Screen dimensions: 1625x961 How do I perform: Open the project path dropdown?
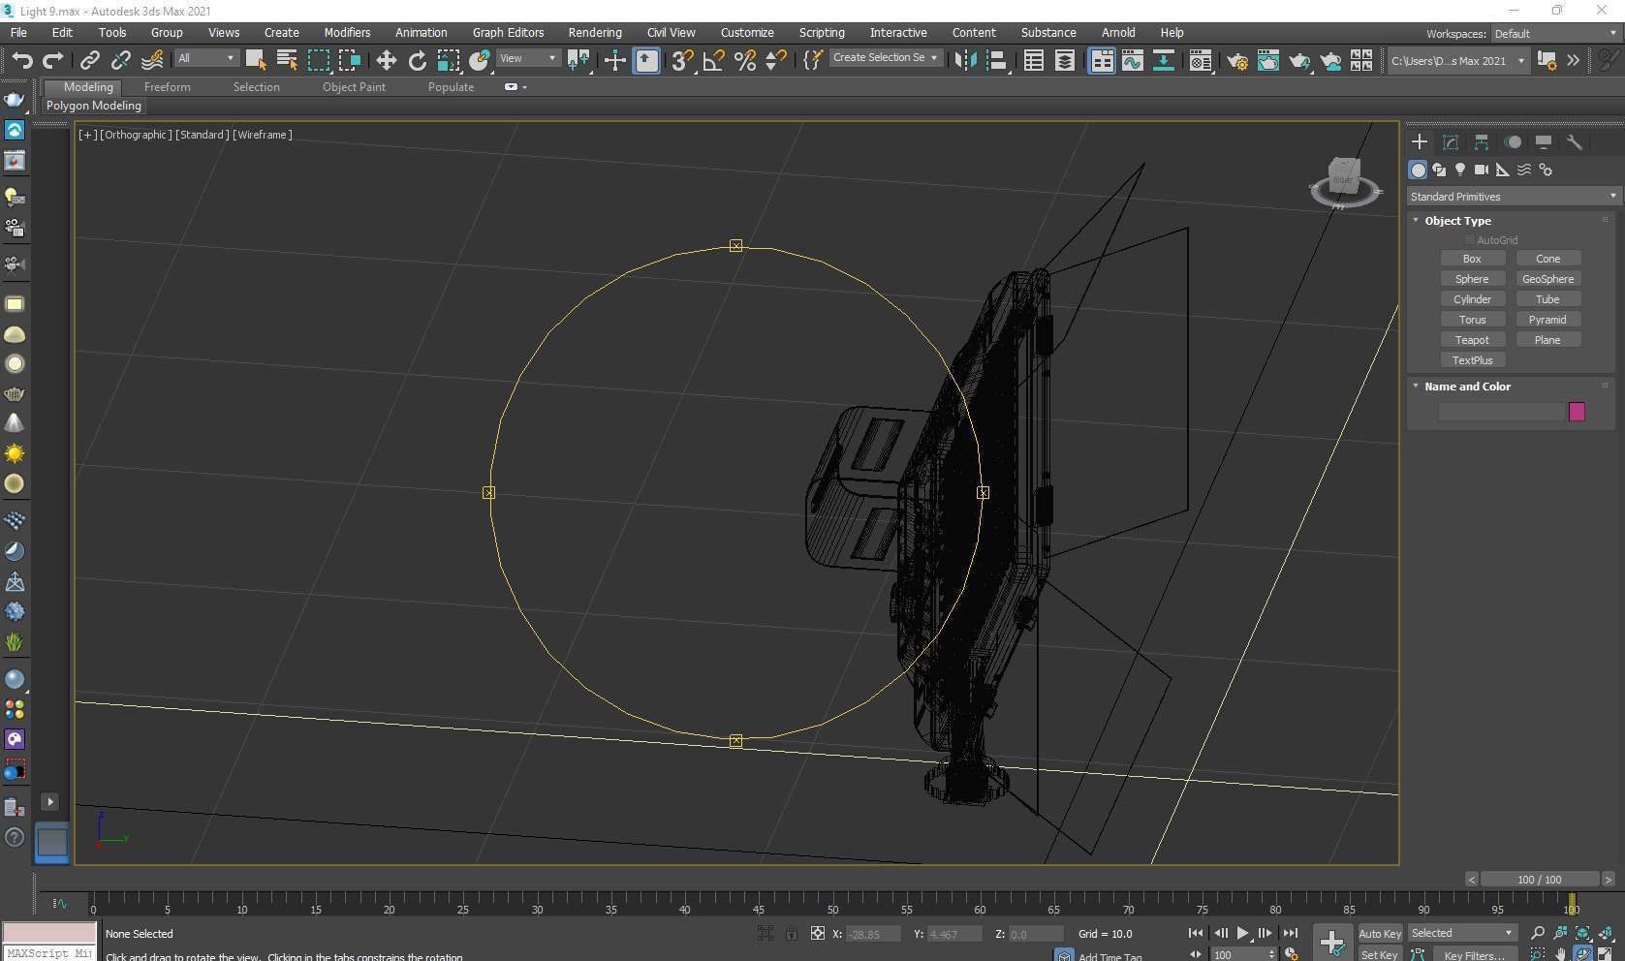click(1457, 60)
